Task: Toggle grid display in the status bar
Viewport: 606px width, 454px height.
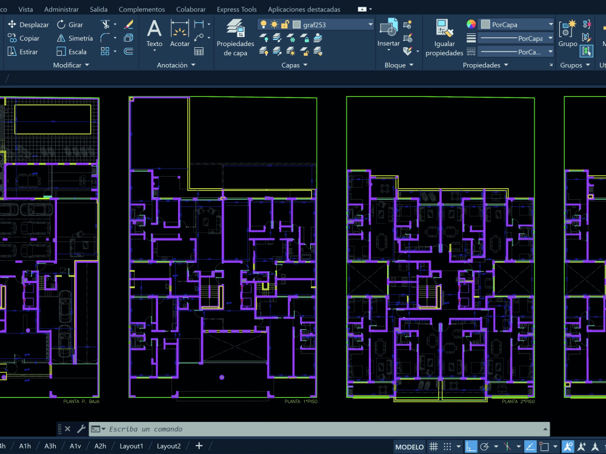Action: [x=434, y=446]
